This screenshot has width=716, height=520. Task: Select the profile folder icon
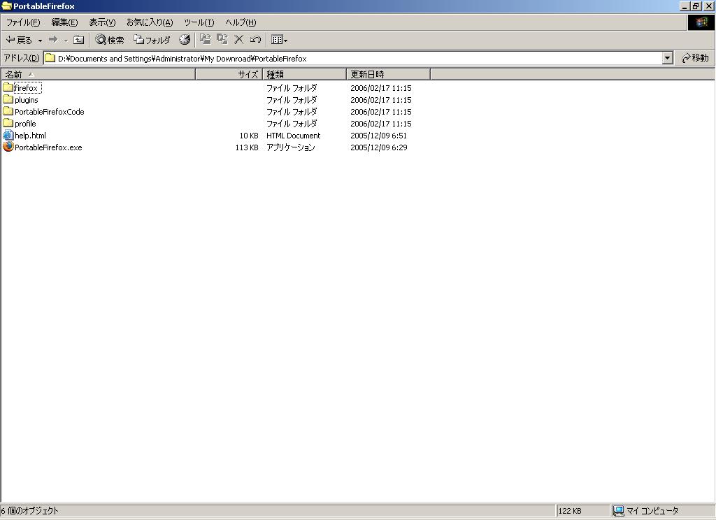8,123
